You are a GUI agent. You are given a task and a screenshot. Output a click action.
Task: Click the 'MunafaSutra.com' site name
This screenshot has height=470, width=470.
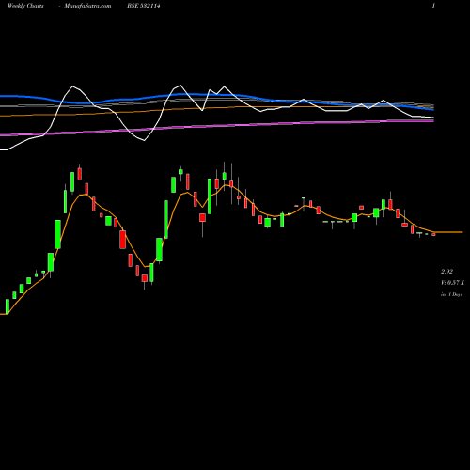click(x=87, y=6)
